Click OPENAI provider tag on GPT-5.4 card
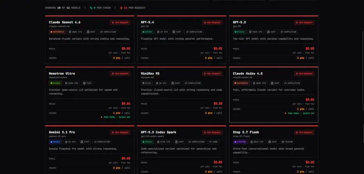The height and width of the screenshot is (174, 364). click(147, 32)
